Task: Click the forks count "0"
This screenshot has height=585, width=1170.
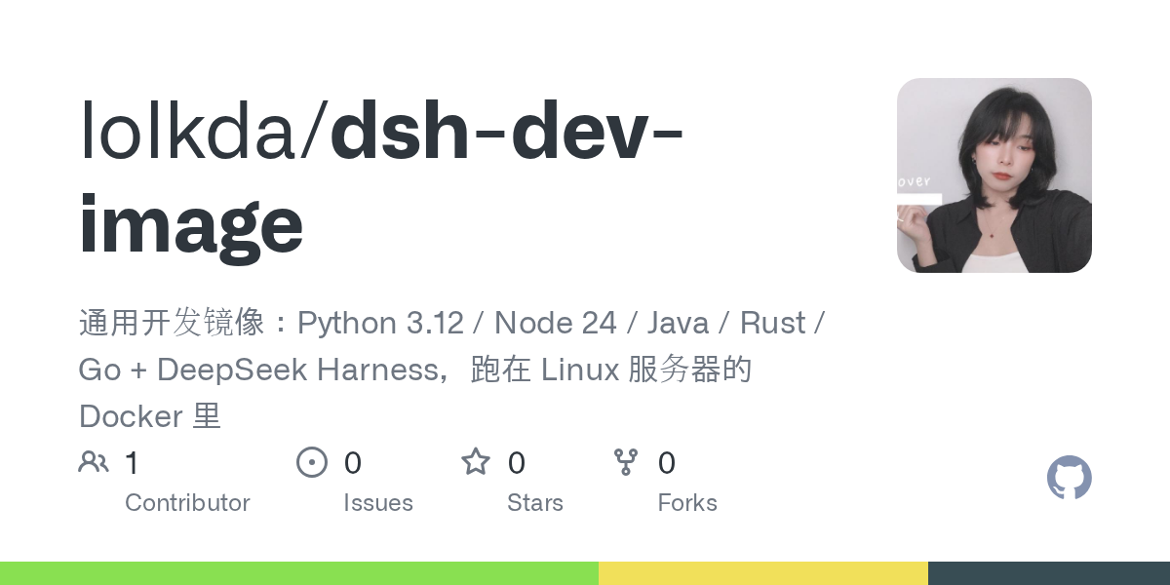Action: pyautogui.click(x=667, y=463)
